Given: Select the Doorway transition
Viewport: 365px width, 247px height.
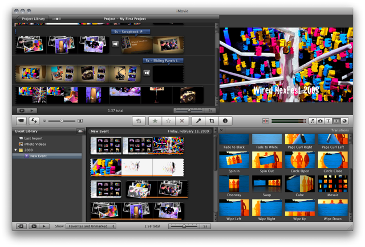Looking at the screenshot, I should [x=234, y=186].
